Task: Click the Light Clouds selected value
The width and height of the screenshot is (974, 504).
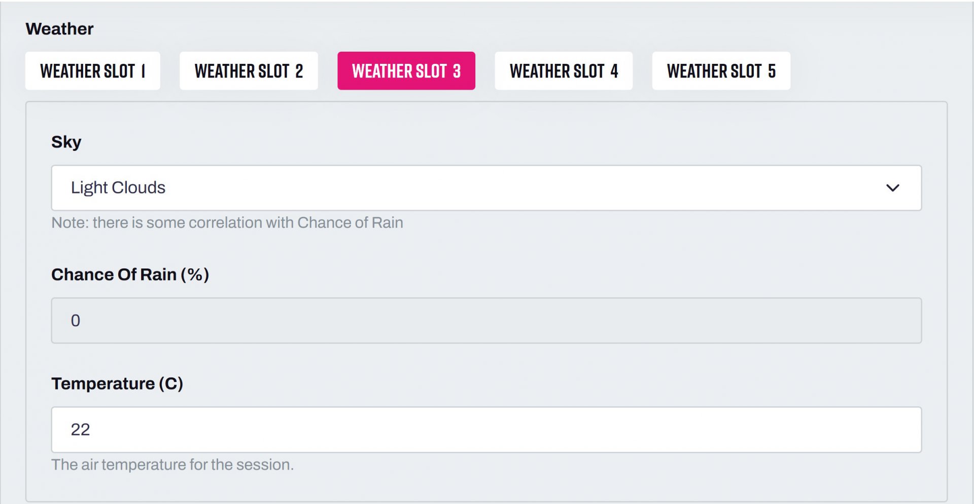Action: pyautogui.click(x=118, y=188)
